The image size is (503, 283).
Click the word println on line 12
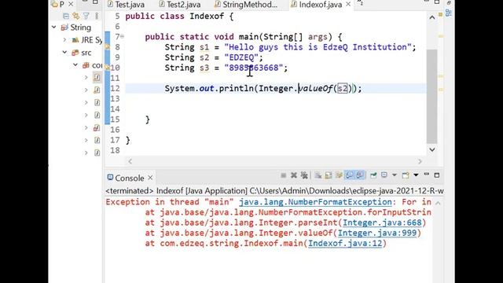click(236, 88)
